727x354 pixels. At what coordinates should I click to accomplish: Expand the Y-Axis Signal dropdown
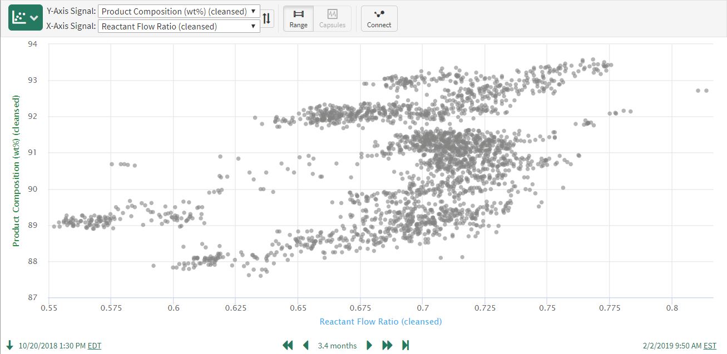click(179, 11)
